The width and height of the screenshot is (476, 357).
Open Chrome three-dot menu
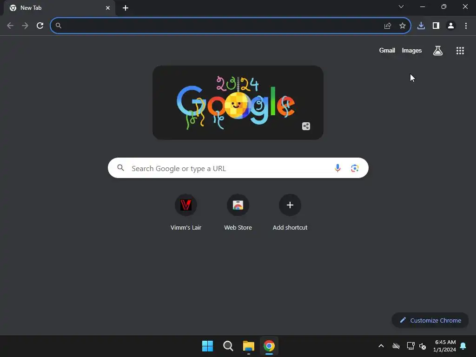pos(466,26)
